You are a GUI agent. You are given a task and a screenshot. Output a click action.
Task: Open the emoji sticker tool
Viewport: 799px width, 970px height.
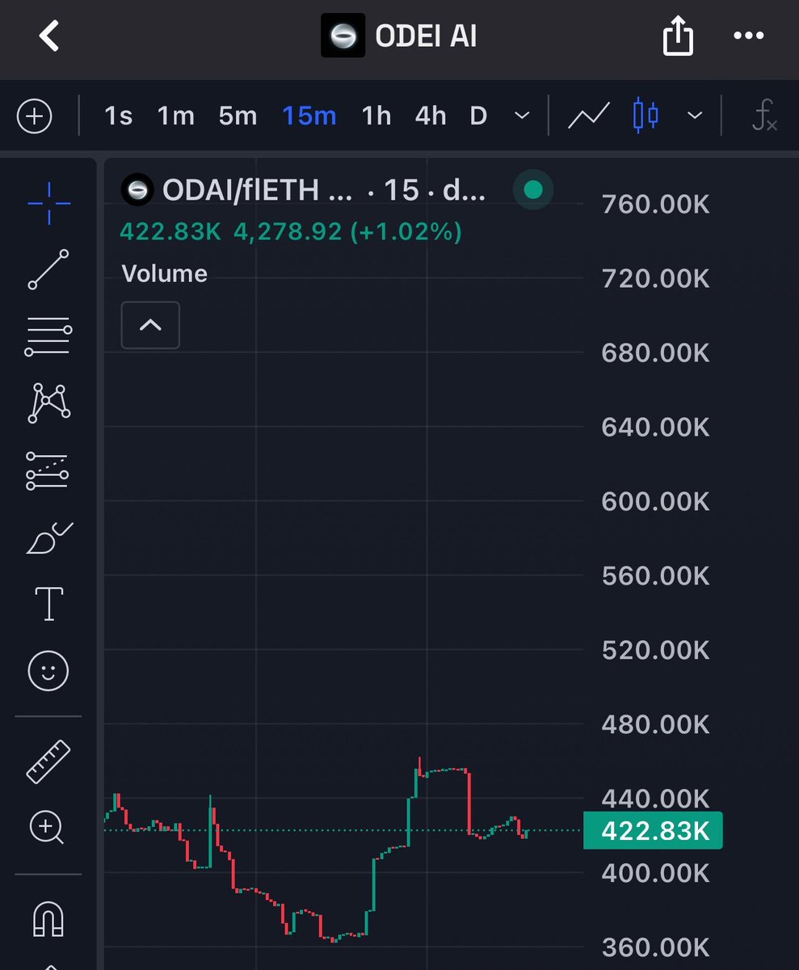point(48,671)
